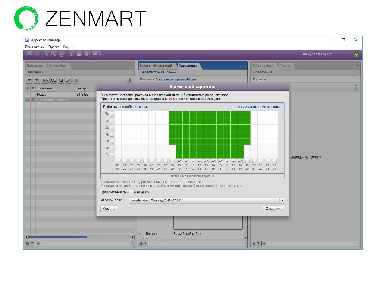Click the download campaigns arrow icon
Image resolution: width=382 pixels, height=286 pixels.
point(37,80)
